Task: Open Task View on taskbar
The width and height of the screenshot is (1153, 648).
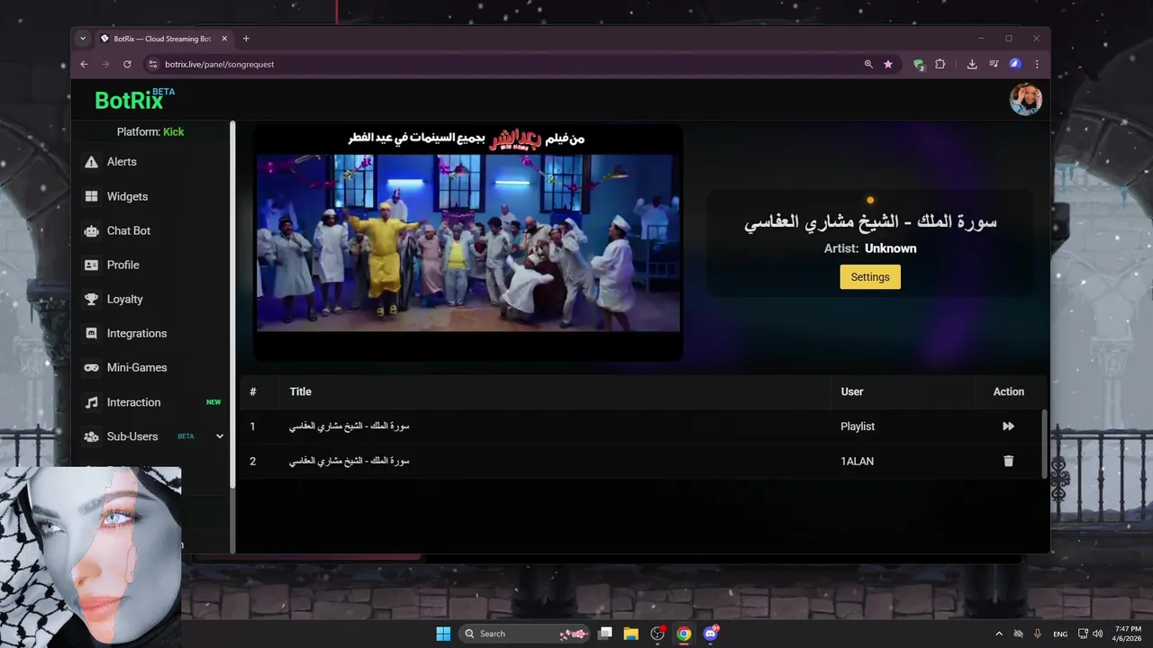Action: point(605,634)
